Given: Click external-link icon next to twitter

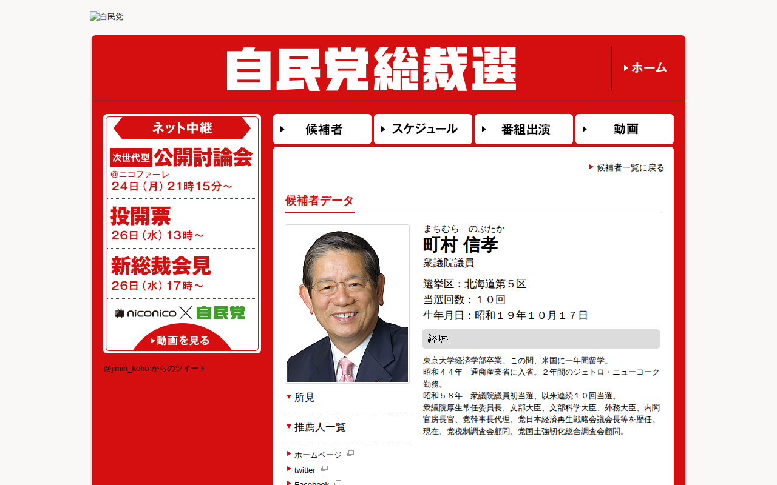Looking at the screenshot, I should click(325, 469).
